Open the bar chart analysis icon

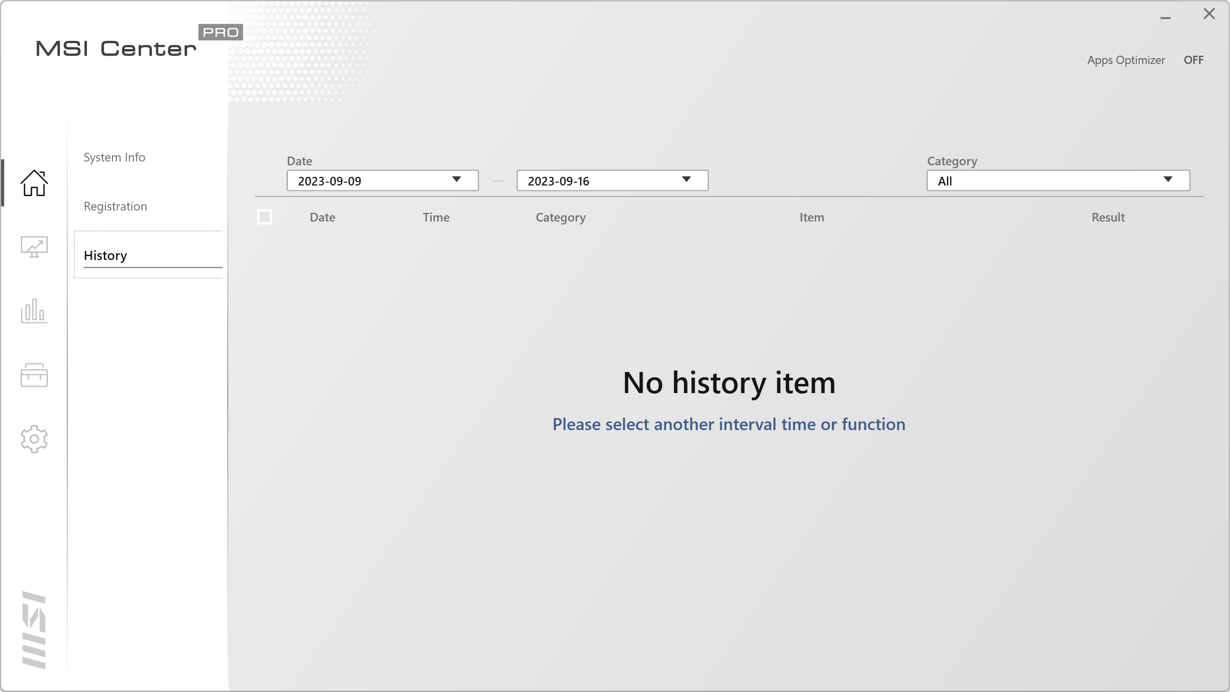34,311
